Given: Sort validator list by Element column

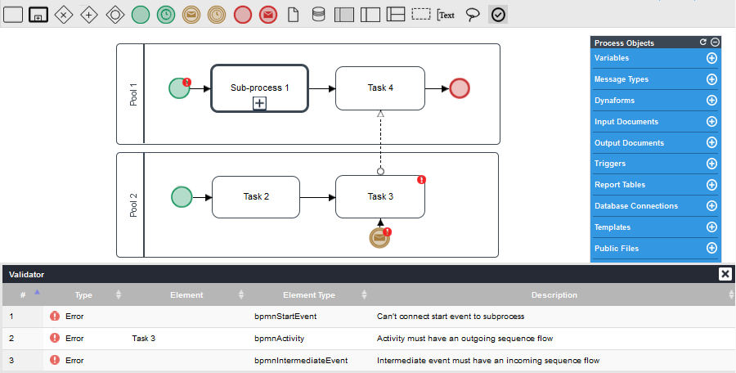Looking at the screenshot, I should (x=186, y=294).
